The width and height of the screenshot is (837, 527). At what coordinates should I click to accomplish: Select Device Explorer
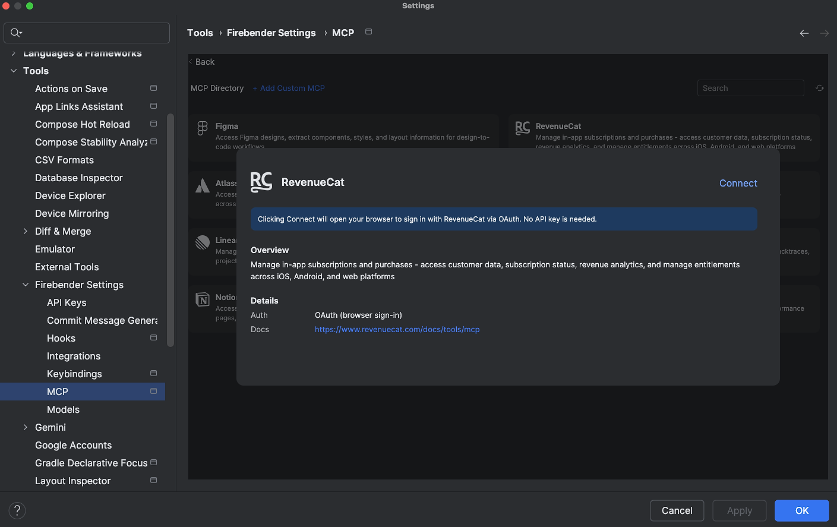[70, 195]
